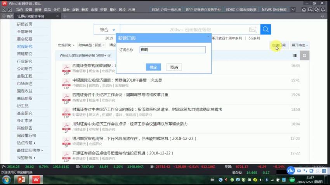The image size is (330, 185).
Task: Expand the 展开筛选 filter panel
Action: (x=300, y=45)
